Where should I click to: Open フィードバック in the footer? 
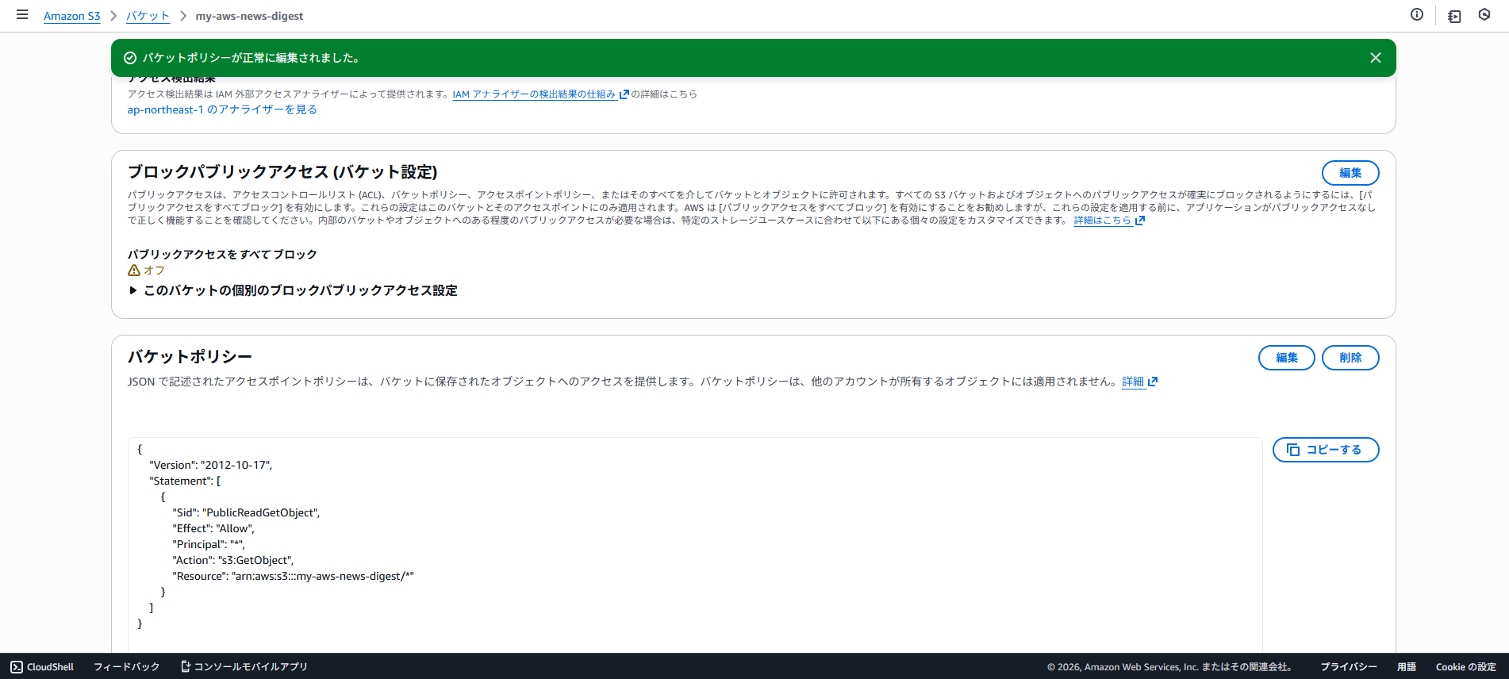(126, 667)
